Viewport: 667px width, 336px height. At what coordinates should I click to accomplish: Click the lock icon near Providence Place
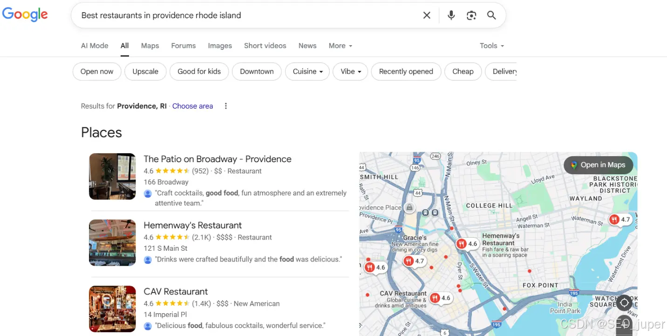pos(409,207)
